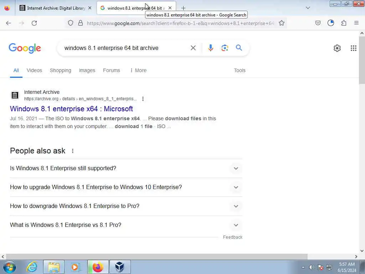
Task: Open People also ask three-dot options
Action: coord(73,151)
